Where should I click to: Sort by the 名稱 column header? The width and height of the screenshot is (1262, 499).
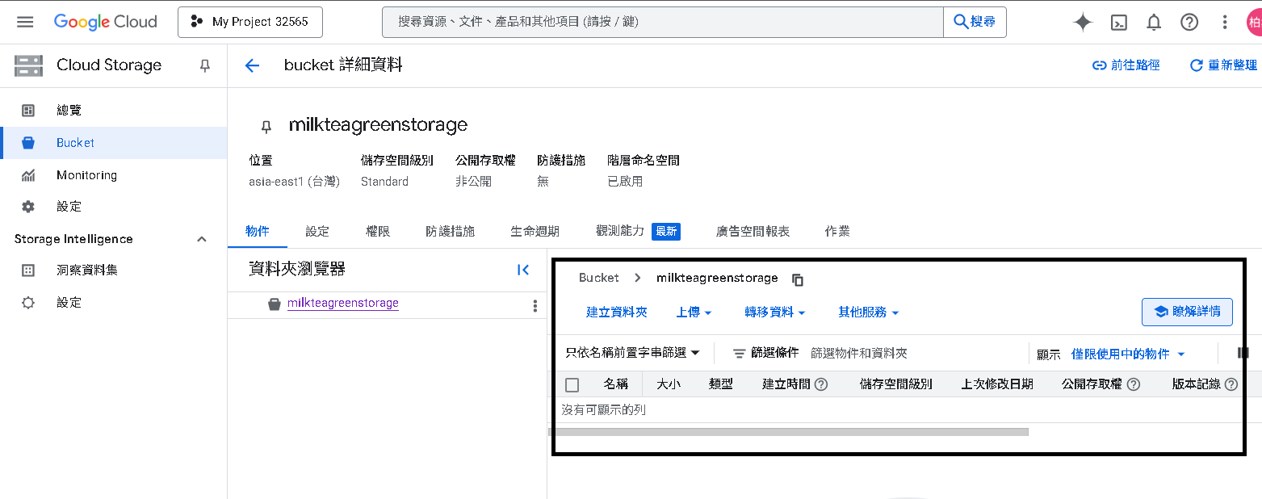616,384
